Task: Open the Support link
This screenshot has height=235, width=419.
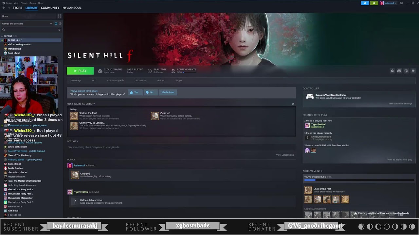Action: tap(179, 80)
